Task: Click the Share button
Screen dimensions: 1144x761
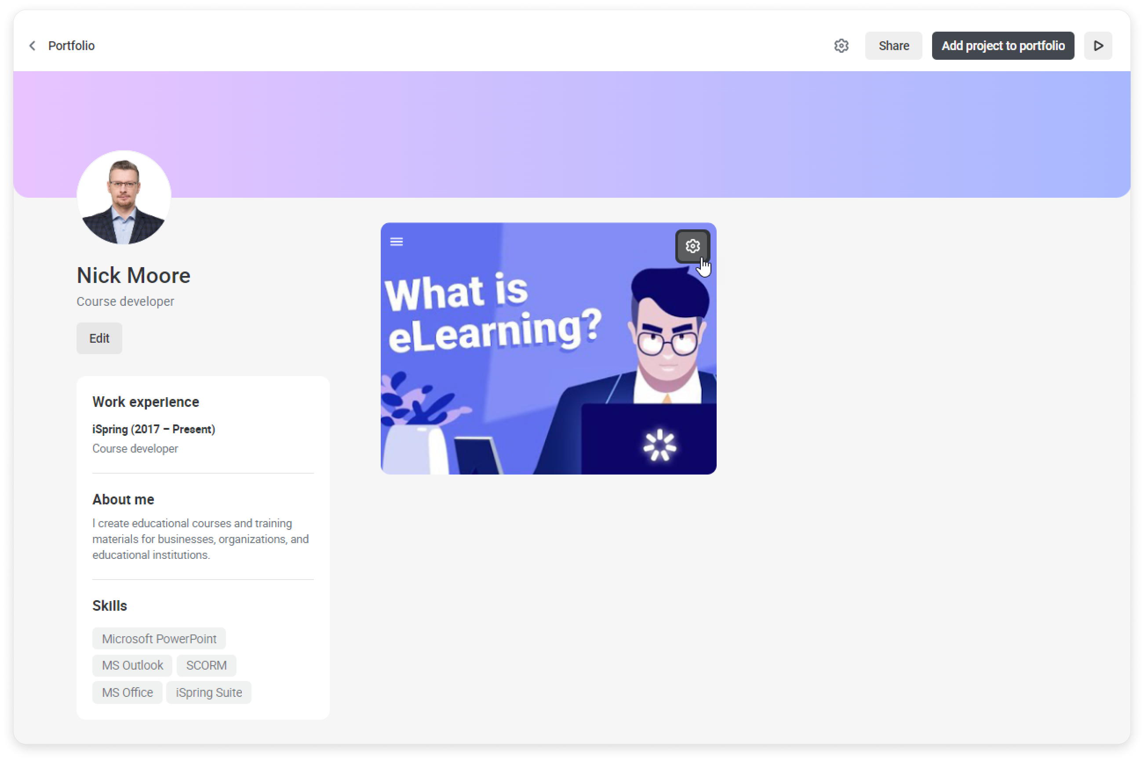Action: pyautogui.click(x=893, y=46)
